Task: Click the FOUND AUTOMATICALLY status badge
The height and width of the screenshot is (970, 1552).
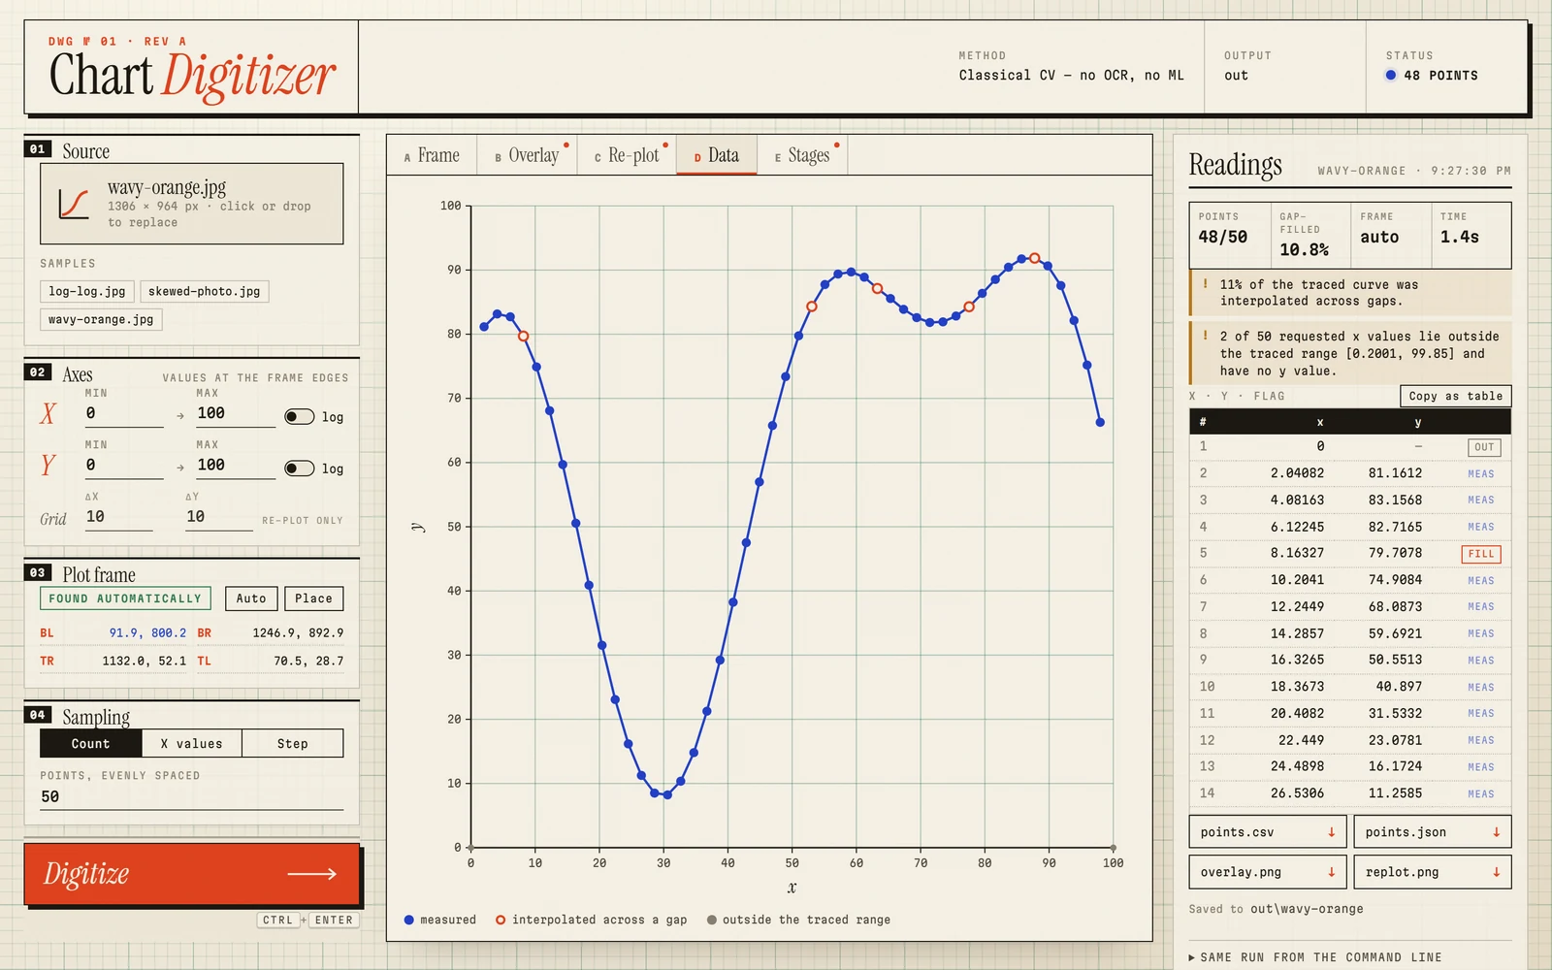Action: coord(125,598)
